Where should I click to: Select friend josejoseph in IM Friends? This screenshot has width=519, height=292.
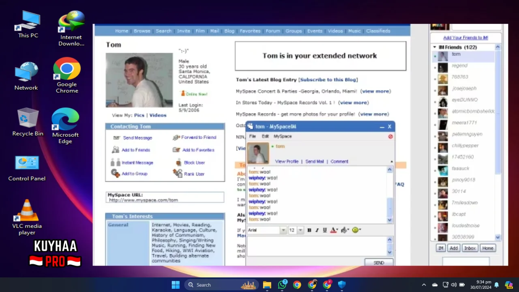point(465,88)
